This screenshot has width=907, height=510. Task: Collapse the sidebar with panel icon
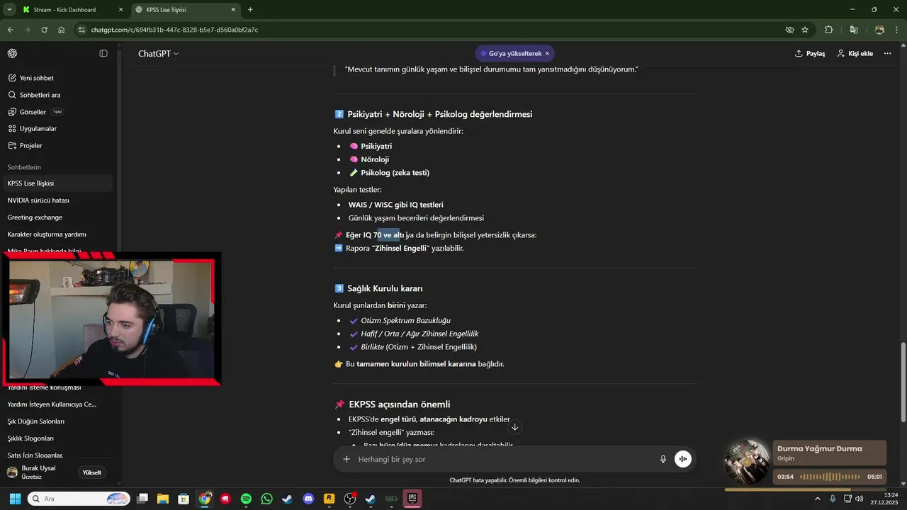point(103,54)
